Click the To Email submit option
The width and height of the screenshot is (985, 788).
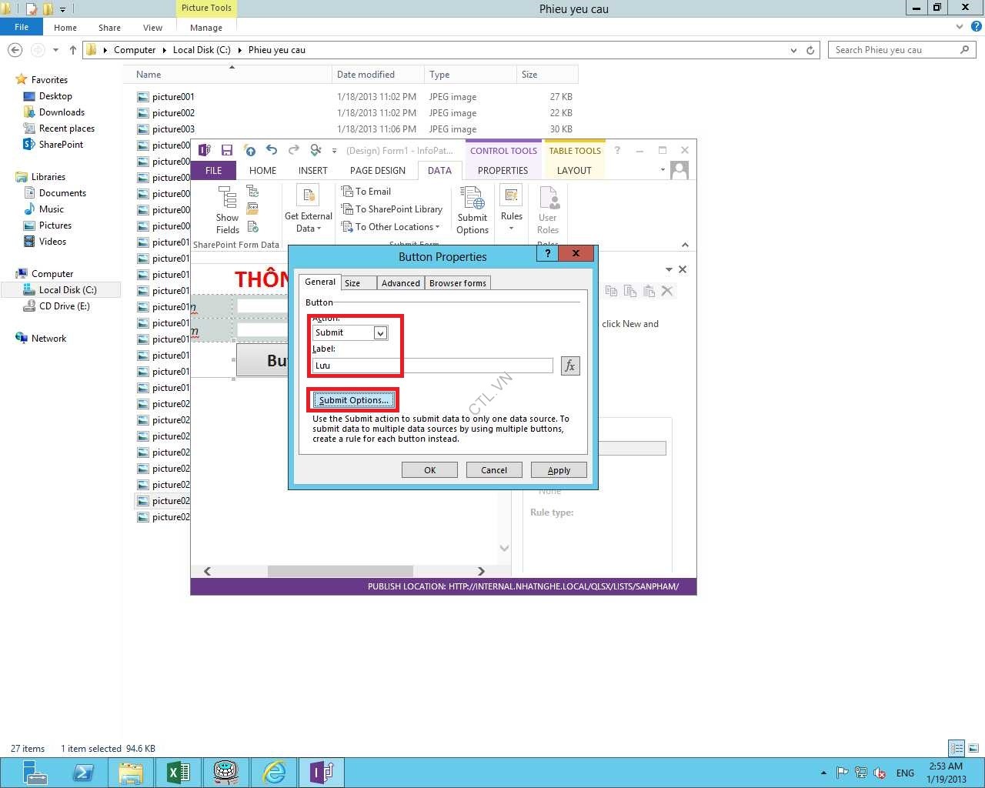[x=367, y=192]
